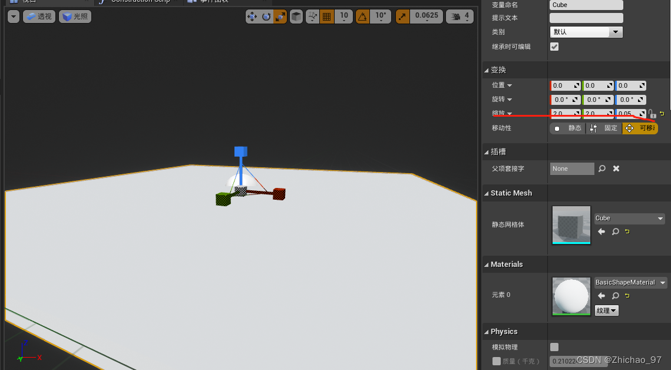Image resolution: width=671 pixels, height=370 pixels.
Task: Click the green Y-axis scale handle
Action: point(223,199)
